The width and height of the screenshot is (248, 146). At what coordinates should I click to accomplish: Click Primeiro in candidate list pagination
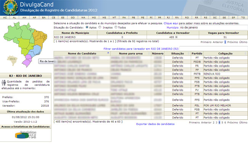point(194,122)
